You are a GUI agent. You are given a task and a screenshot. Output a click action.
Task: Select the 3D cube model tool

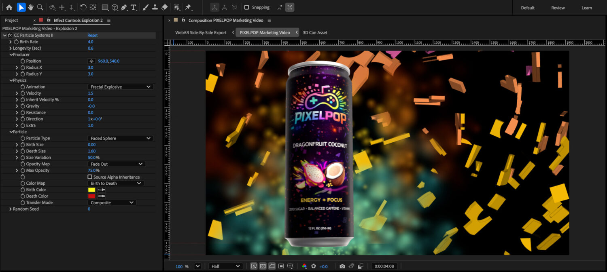tap(115, 7)
